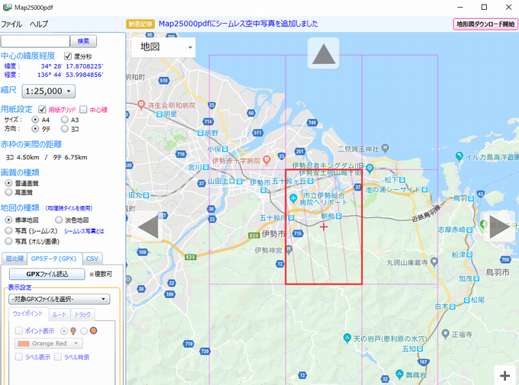Viewport: 519px width, 385px height.
Task: Click the 二見興玉神社 shrine pin
Action: click(x=385, y=148)
